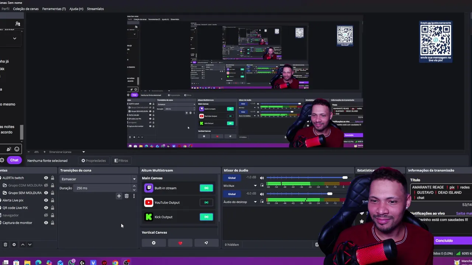Open the Ferramentas (T) menu
The width and height of the screenshot is (472, 265).
click(x=54, y=9)
